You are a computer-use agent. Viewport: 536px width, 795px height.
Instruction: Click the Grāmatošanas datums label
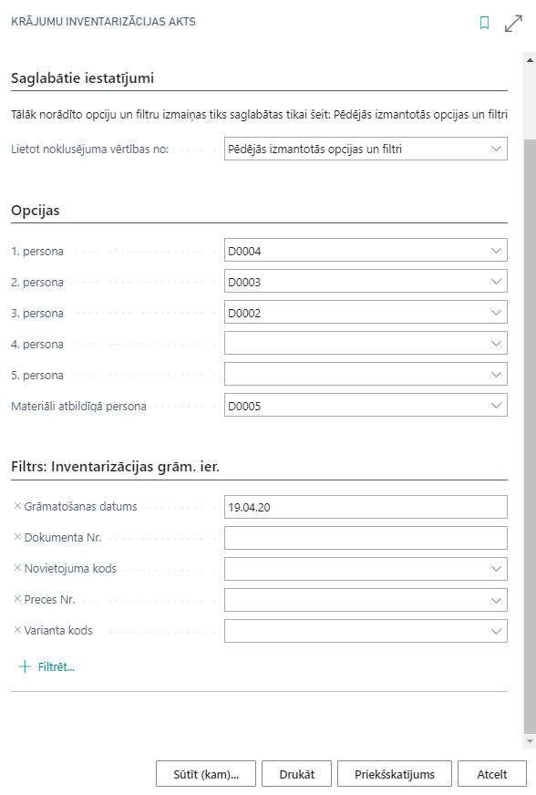pyautogui.click(x=80, y=507)
